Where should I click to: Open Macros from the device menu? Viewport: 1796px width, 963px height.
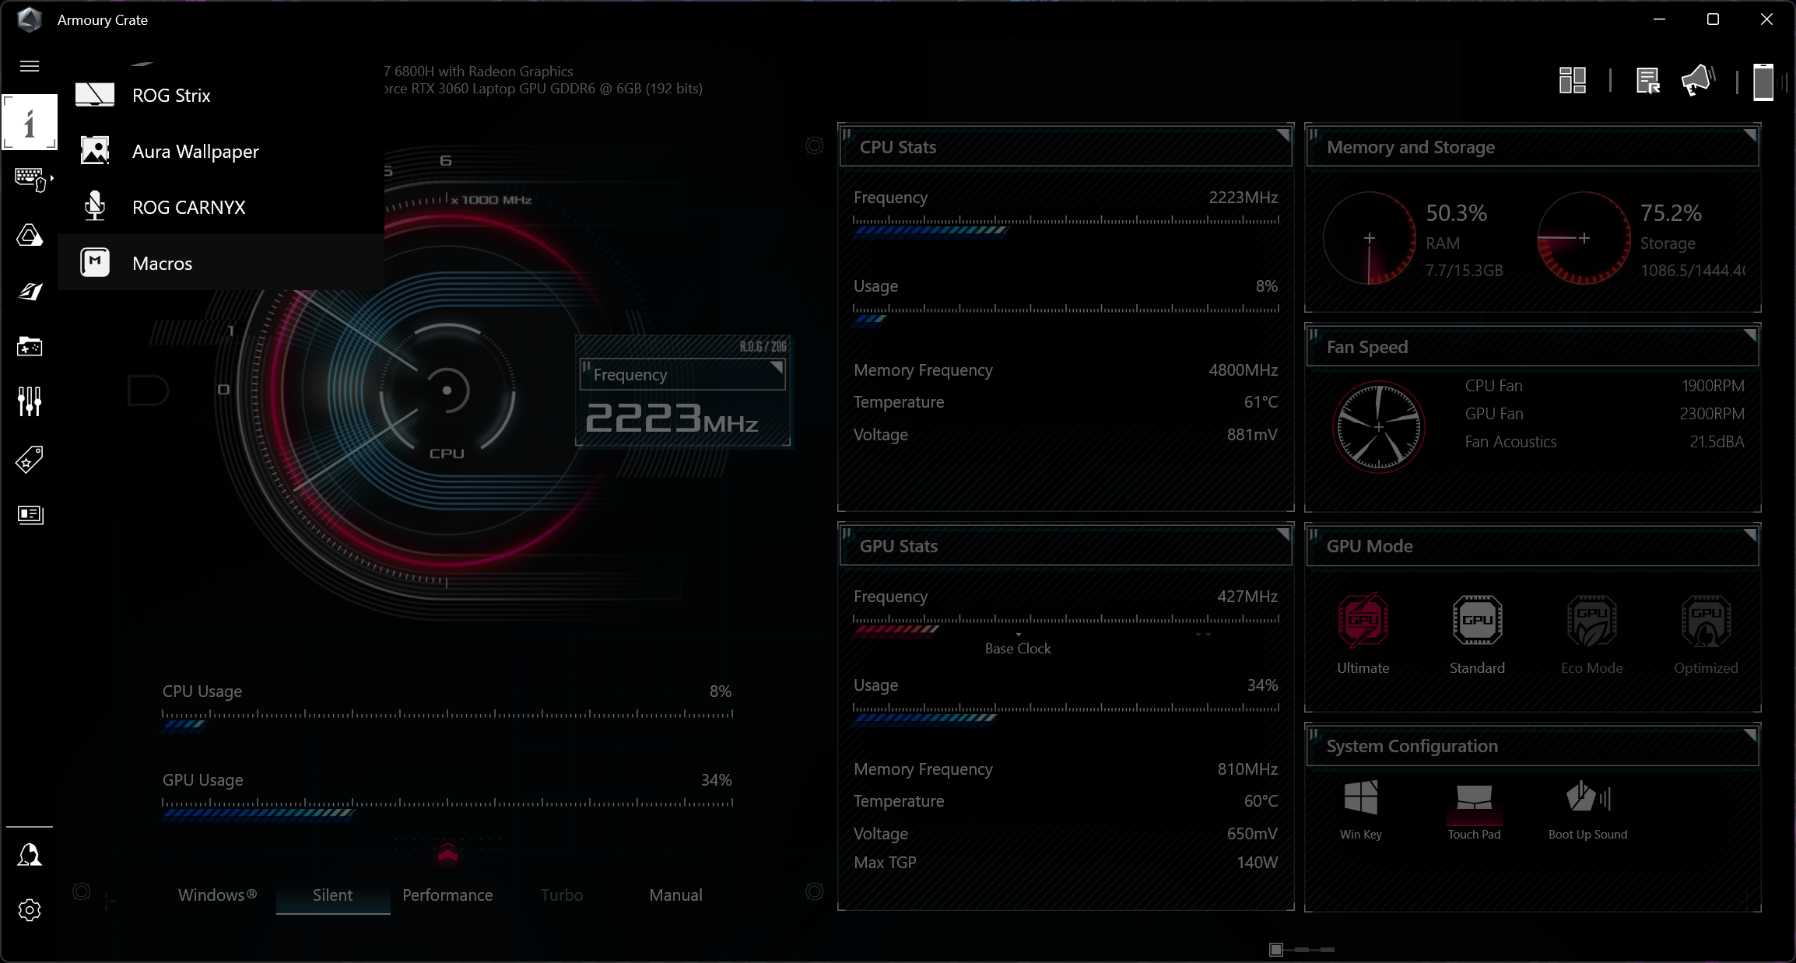[221, 263]
